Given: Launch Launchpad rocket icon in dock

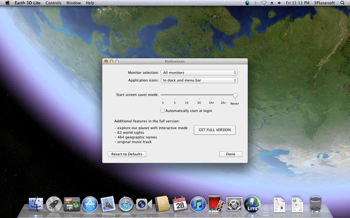Looking at the screenshot, I should [54, 204].
